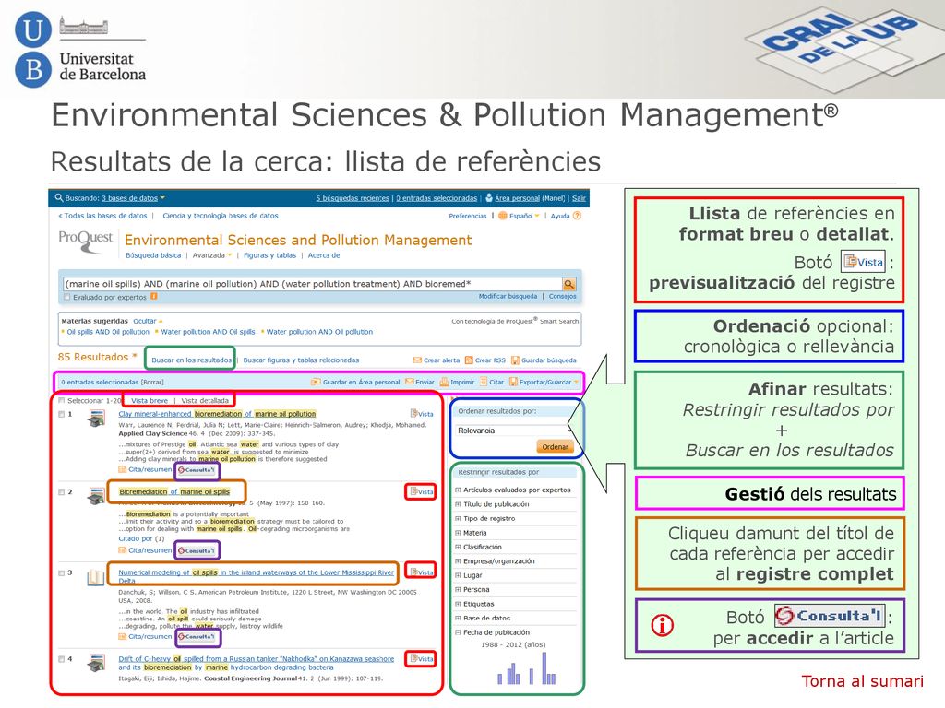Click the Salir link in top bar

click(x=579, y=198)
